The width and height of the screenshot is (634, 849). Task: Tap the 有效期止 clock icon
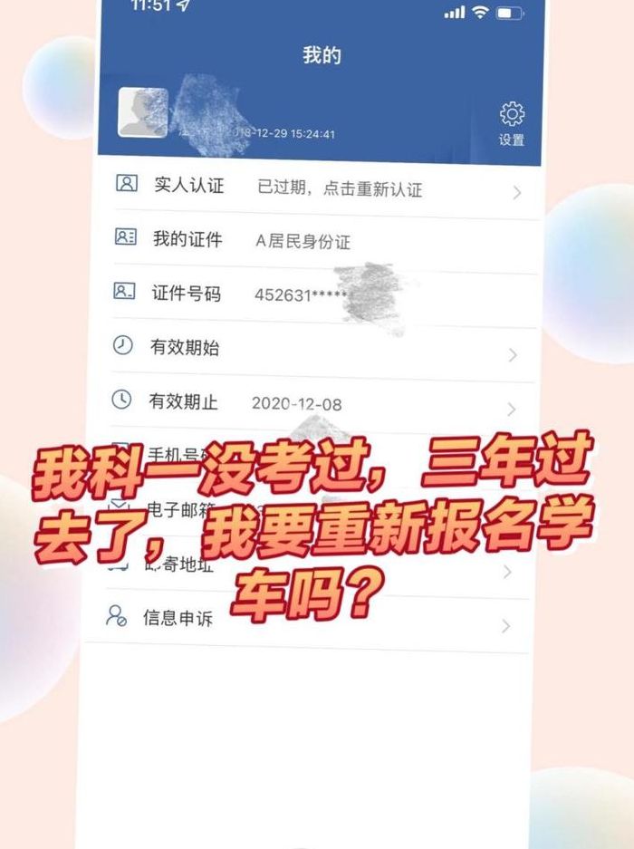pos(121,399)
